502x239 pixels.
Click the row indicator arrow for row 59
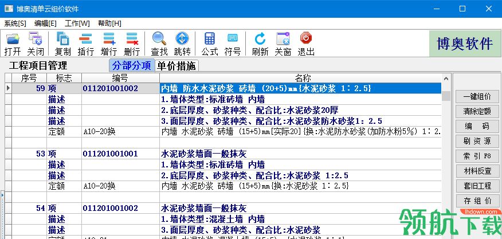pos(9,88)
